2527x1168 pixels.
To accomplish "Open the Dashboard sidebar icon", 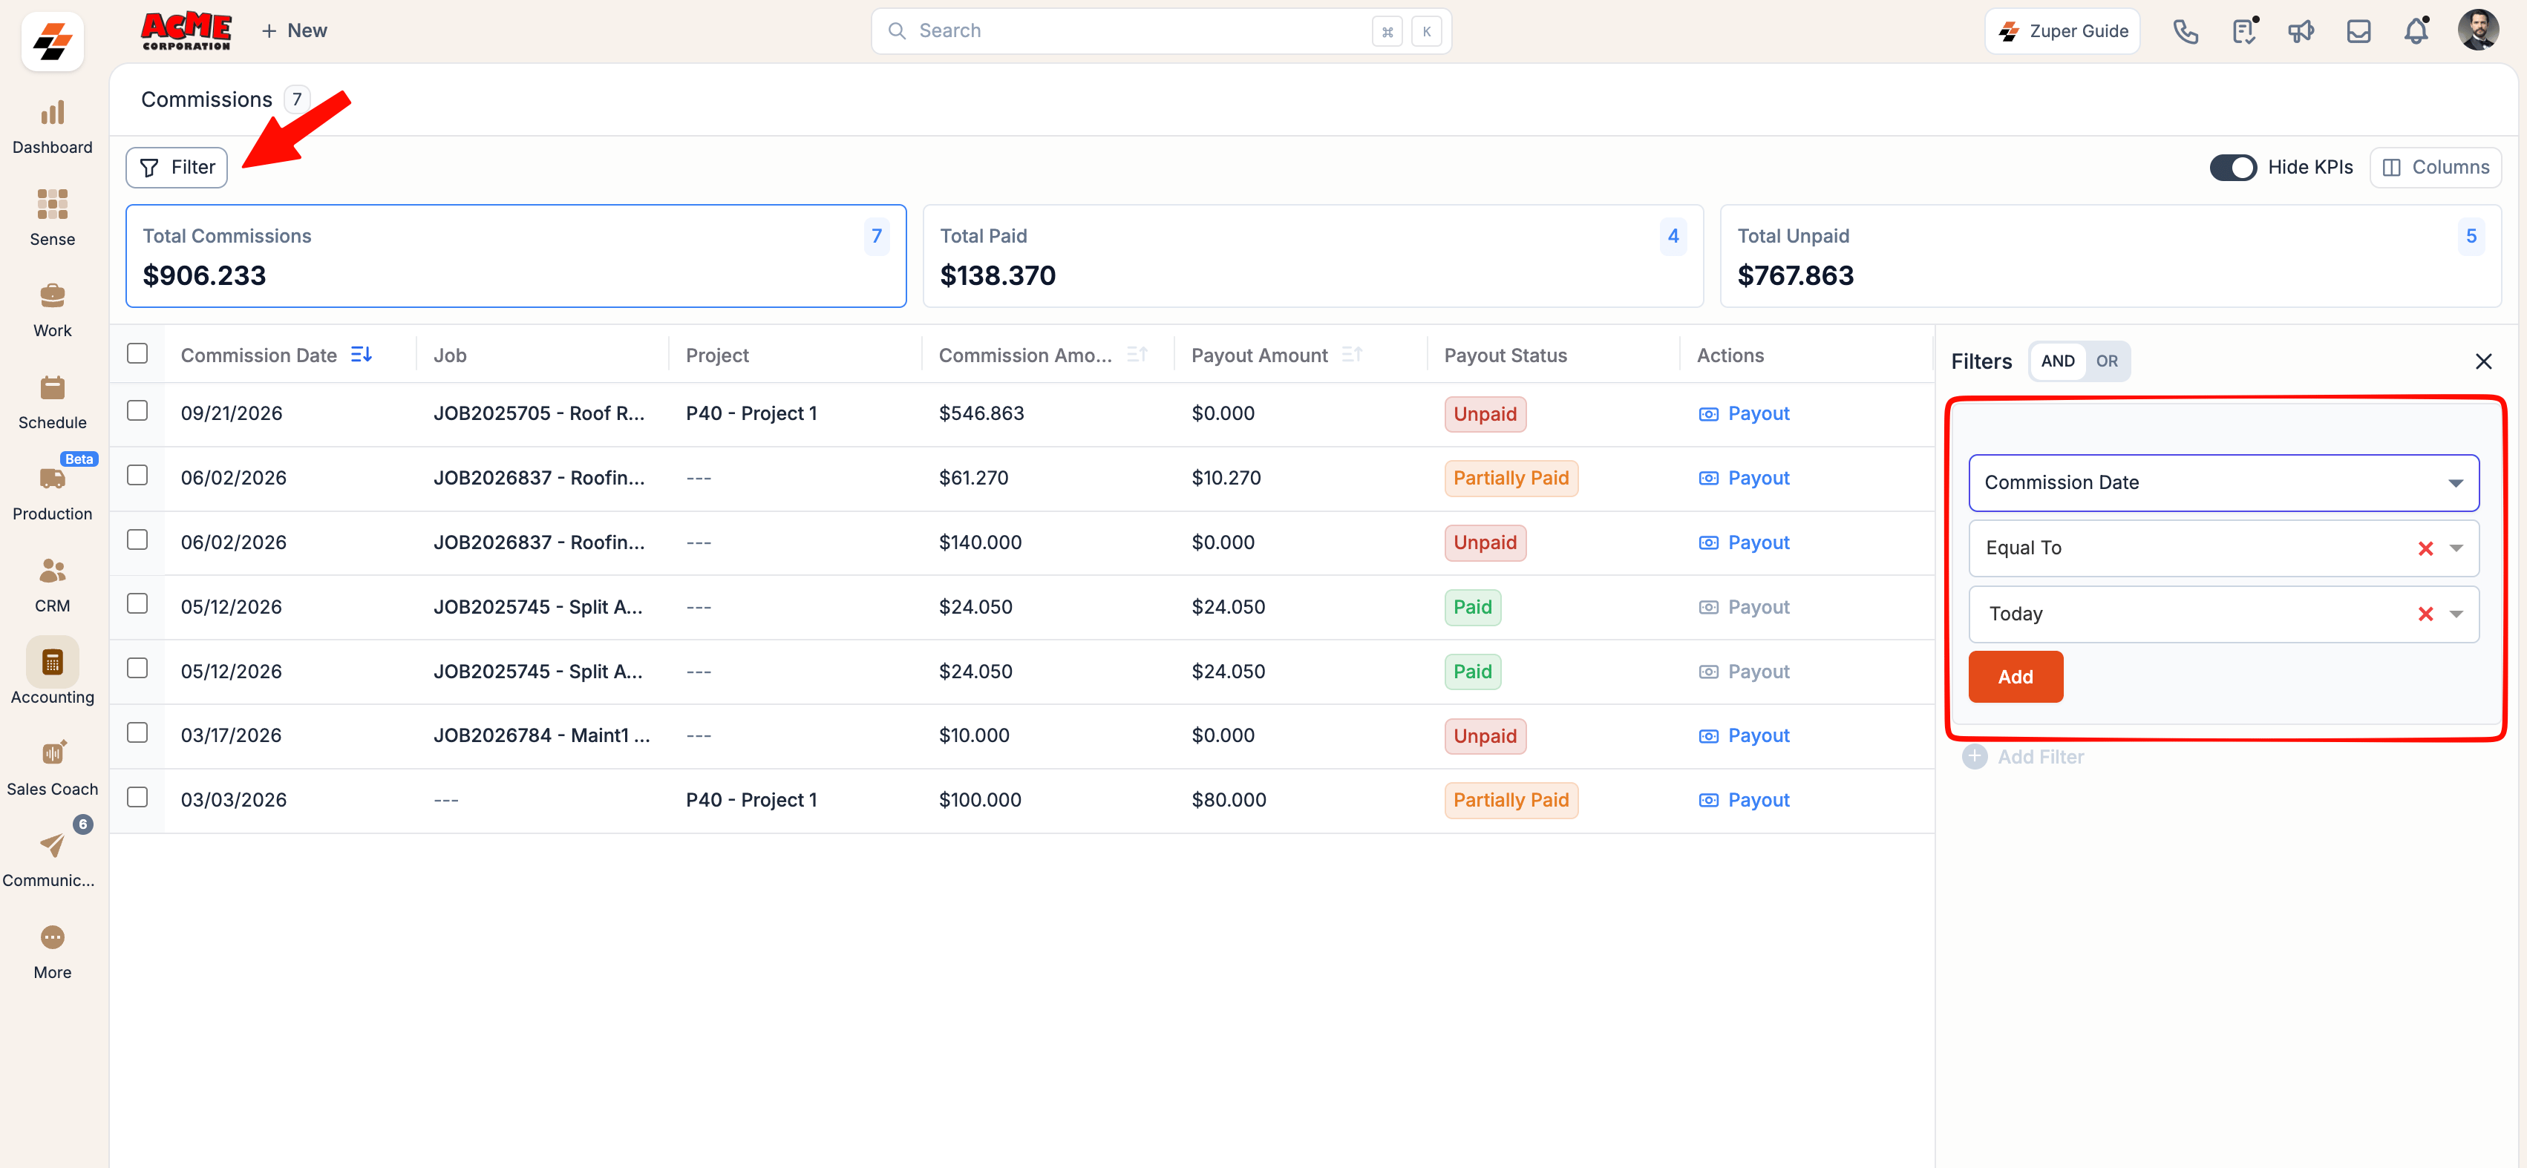I will [52, 114].
